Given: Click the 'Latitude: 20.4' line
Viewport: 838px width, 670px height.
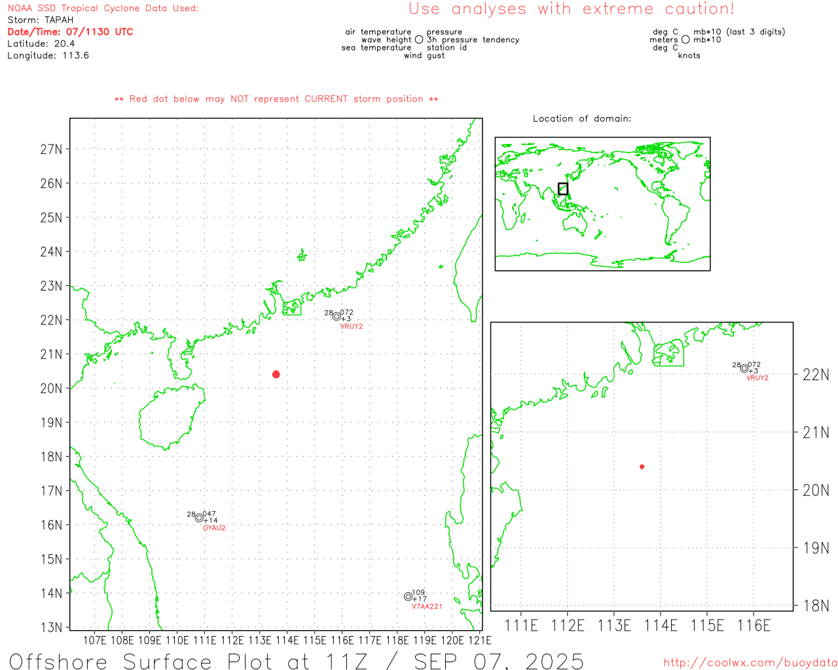Looking at the screenshot, I should [41, 44].
